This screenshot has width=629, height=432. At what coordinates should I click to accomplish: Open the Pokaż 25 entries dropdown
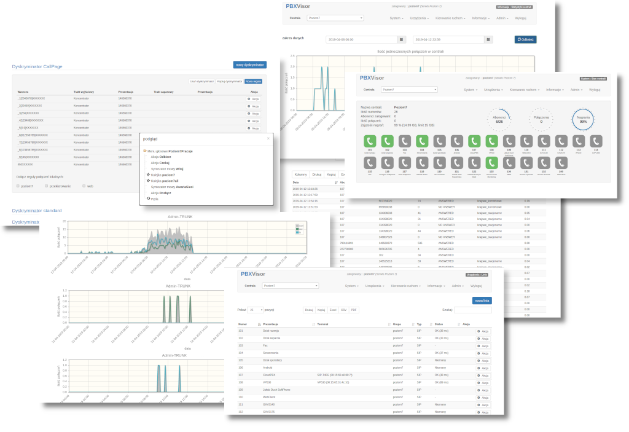255,310
